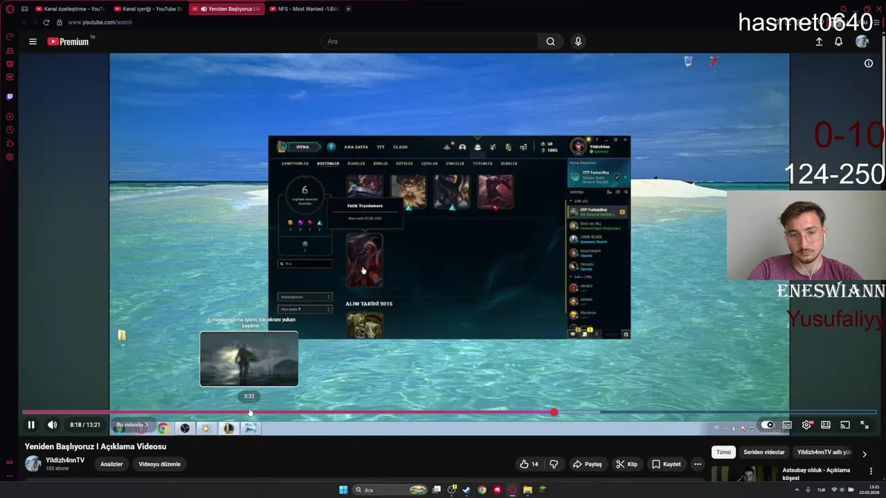Toggle autoplay switch in player
886x498 pixels.
(x=767, y=425)
